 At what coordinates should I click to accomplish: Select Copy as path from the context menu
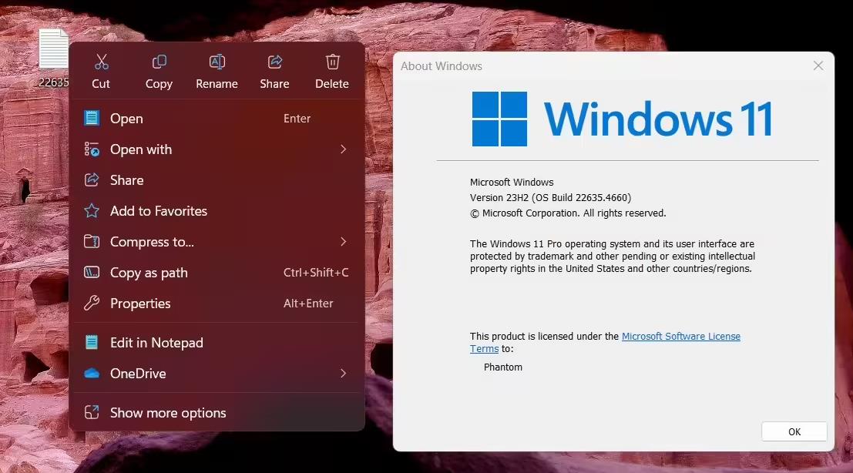point(217,273)
